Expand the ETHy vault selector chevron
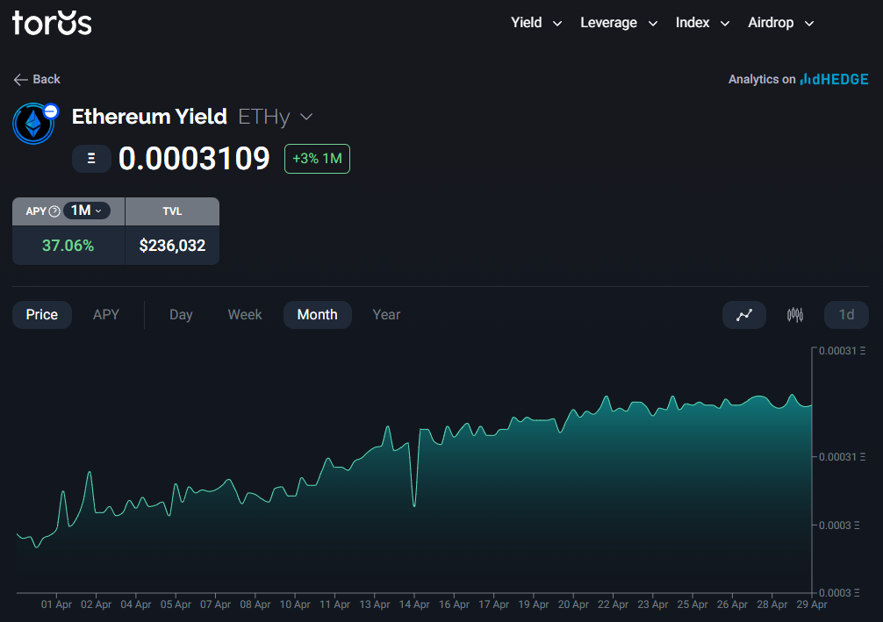This screenshot has height=622, width=883. tap(306, 117)
